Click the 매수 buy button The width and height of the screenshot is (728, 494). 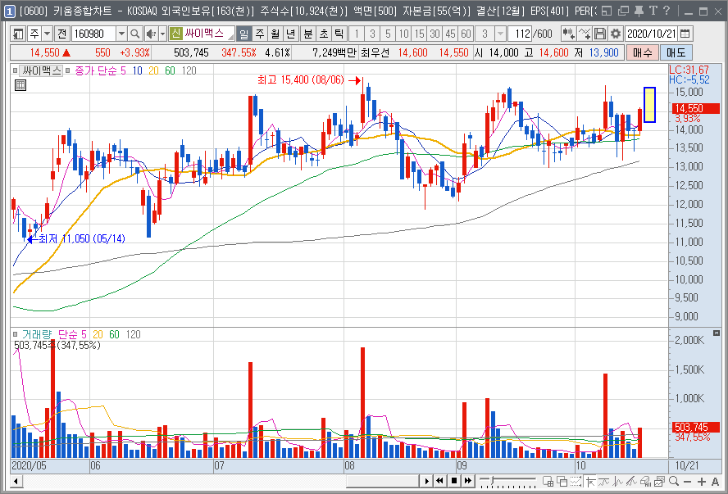[x=642, y=52]
